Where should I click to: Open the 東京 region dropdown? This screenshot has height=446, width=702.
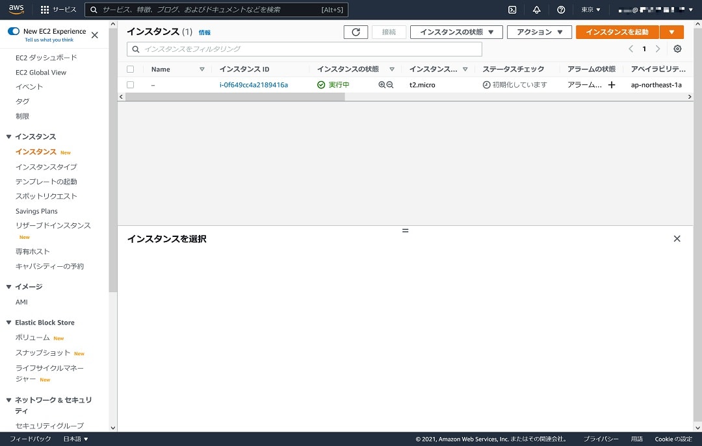pos(590,9)
